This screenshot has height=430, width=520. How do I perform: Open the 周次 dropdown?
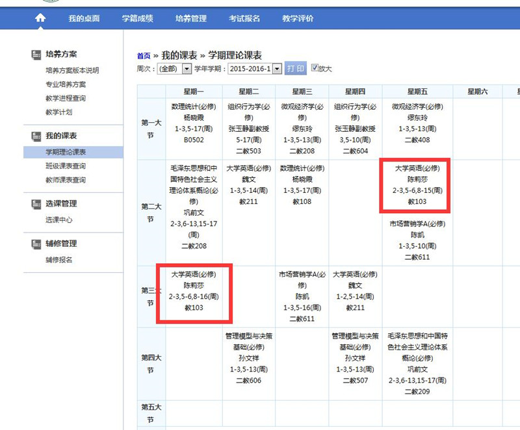[x=187, y=69]
